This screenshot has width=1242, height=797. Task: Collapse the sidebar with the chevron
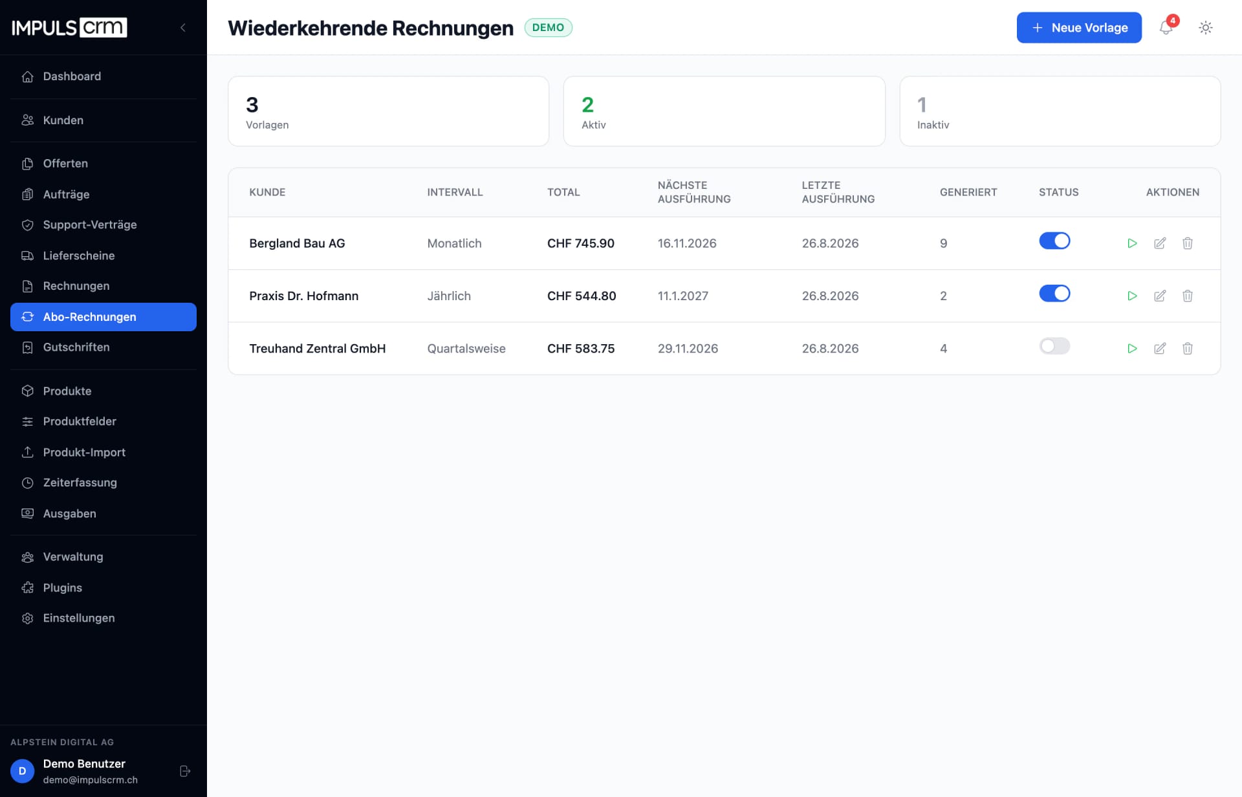coord(183,27)
